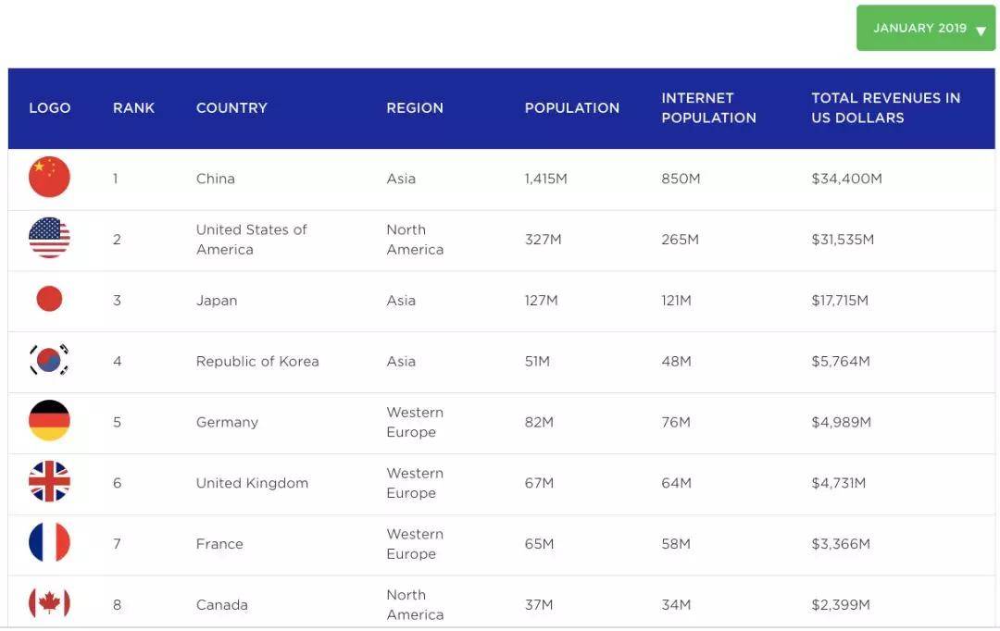Sort by Internet Population header
Image resolution: width=1000 pixels, height=631 pixels.
tap(708, 107)
